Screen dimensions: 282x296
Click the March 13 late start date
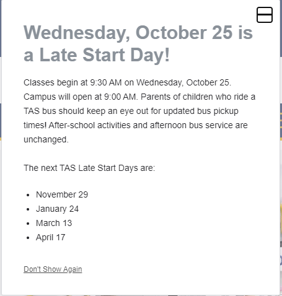pyautogui.click(x=54, y=223)
